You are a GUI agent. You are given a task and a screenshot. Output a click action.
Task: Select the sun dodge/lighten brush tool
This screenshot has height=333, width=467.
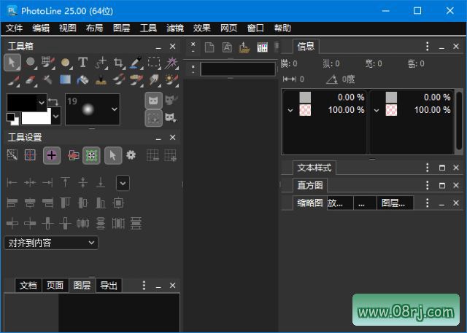pos(171,80)
